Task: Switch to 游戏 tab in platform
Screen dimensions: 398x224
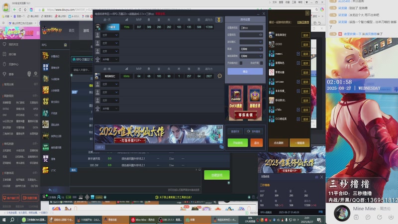Action: (x=86, y=30)
